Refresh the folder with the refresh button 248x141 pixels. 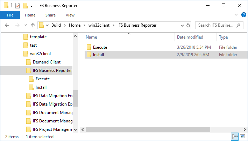pos(188,25)
